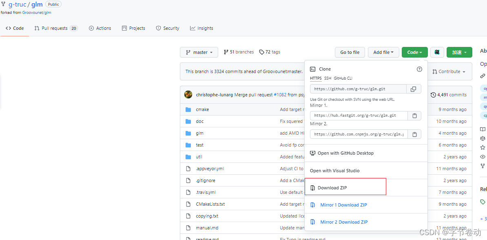Open the g-truc owner link
The width and height of the screenshot is (487, 240).
(18, 4)
